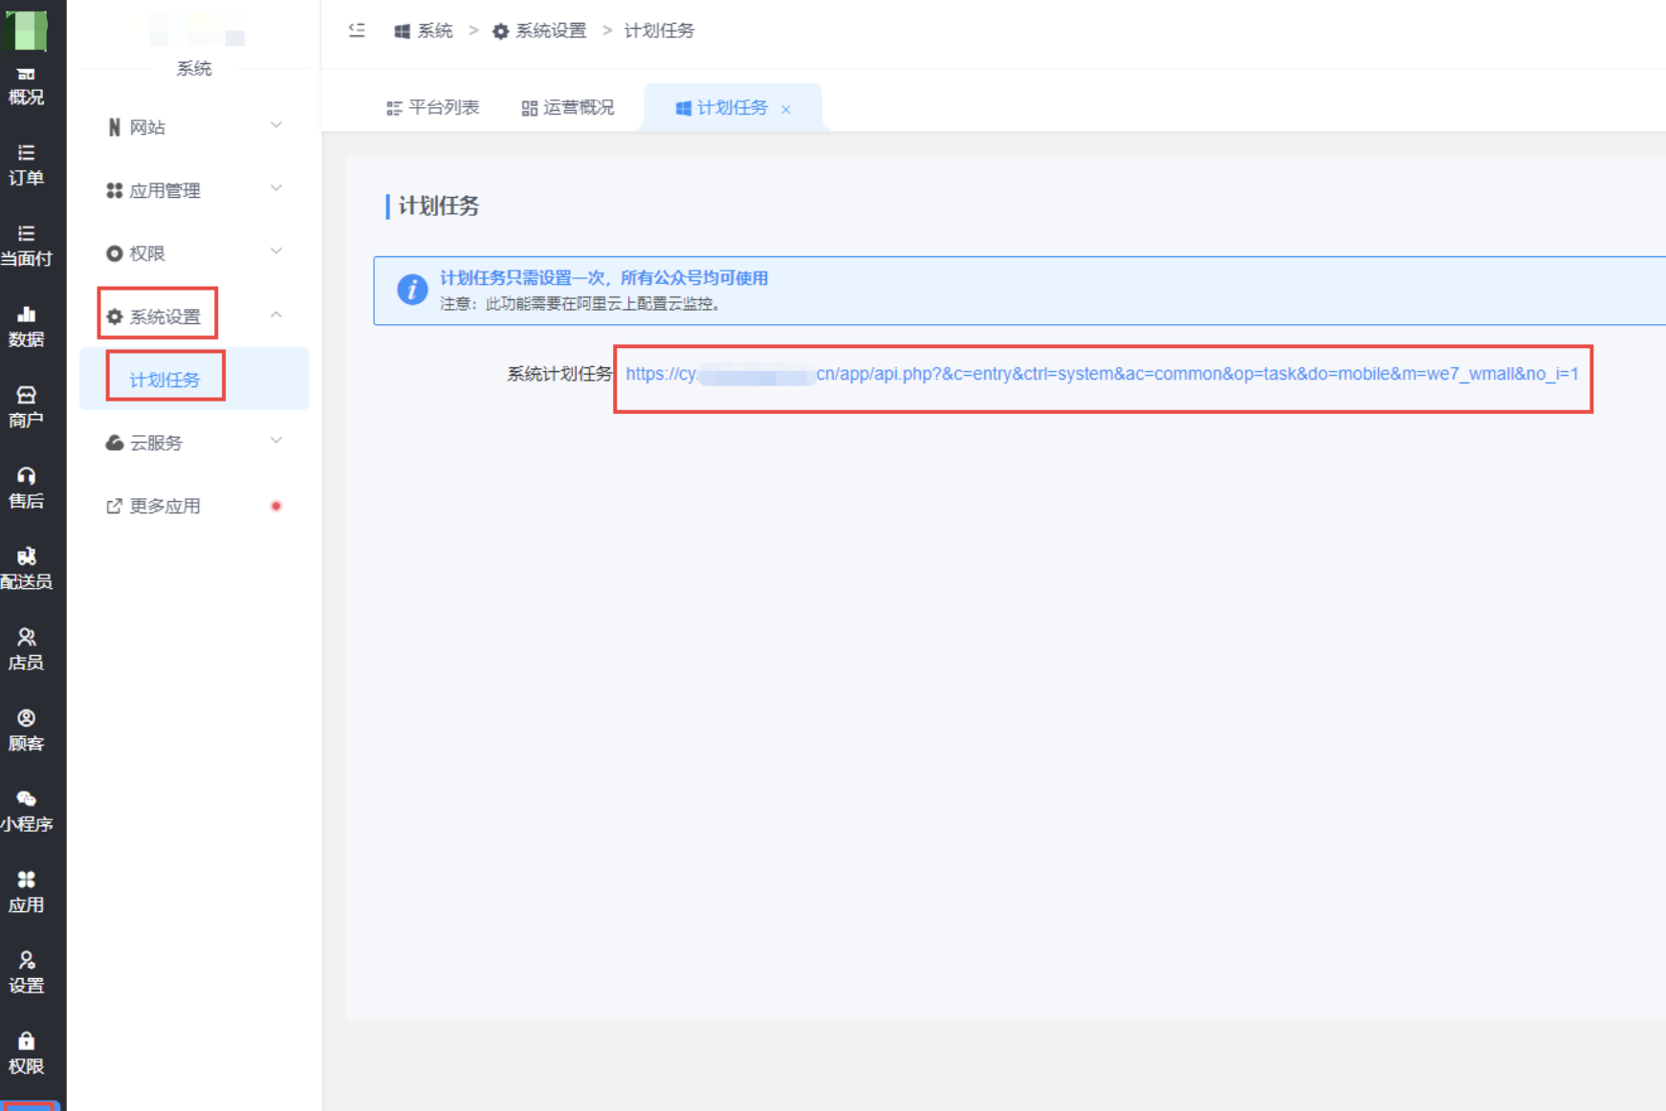Open the 更多应用 external link

pyautogui.click(x=194, y=505)
